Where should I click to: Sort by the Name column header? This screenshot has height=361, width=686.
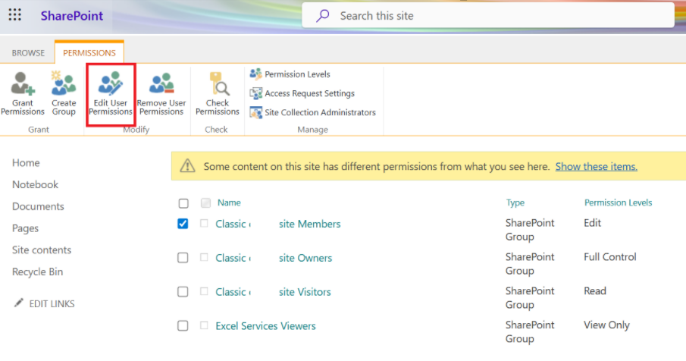229,202
